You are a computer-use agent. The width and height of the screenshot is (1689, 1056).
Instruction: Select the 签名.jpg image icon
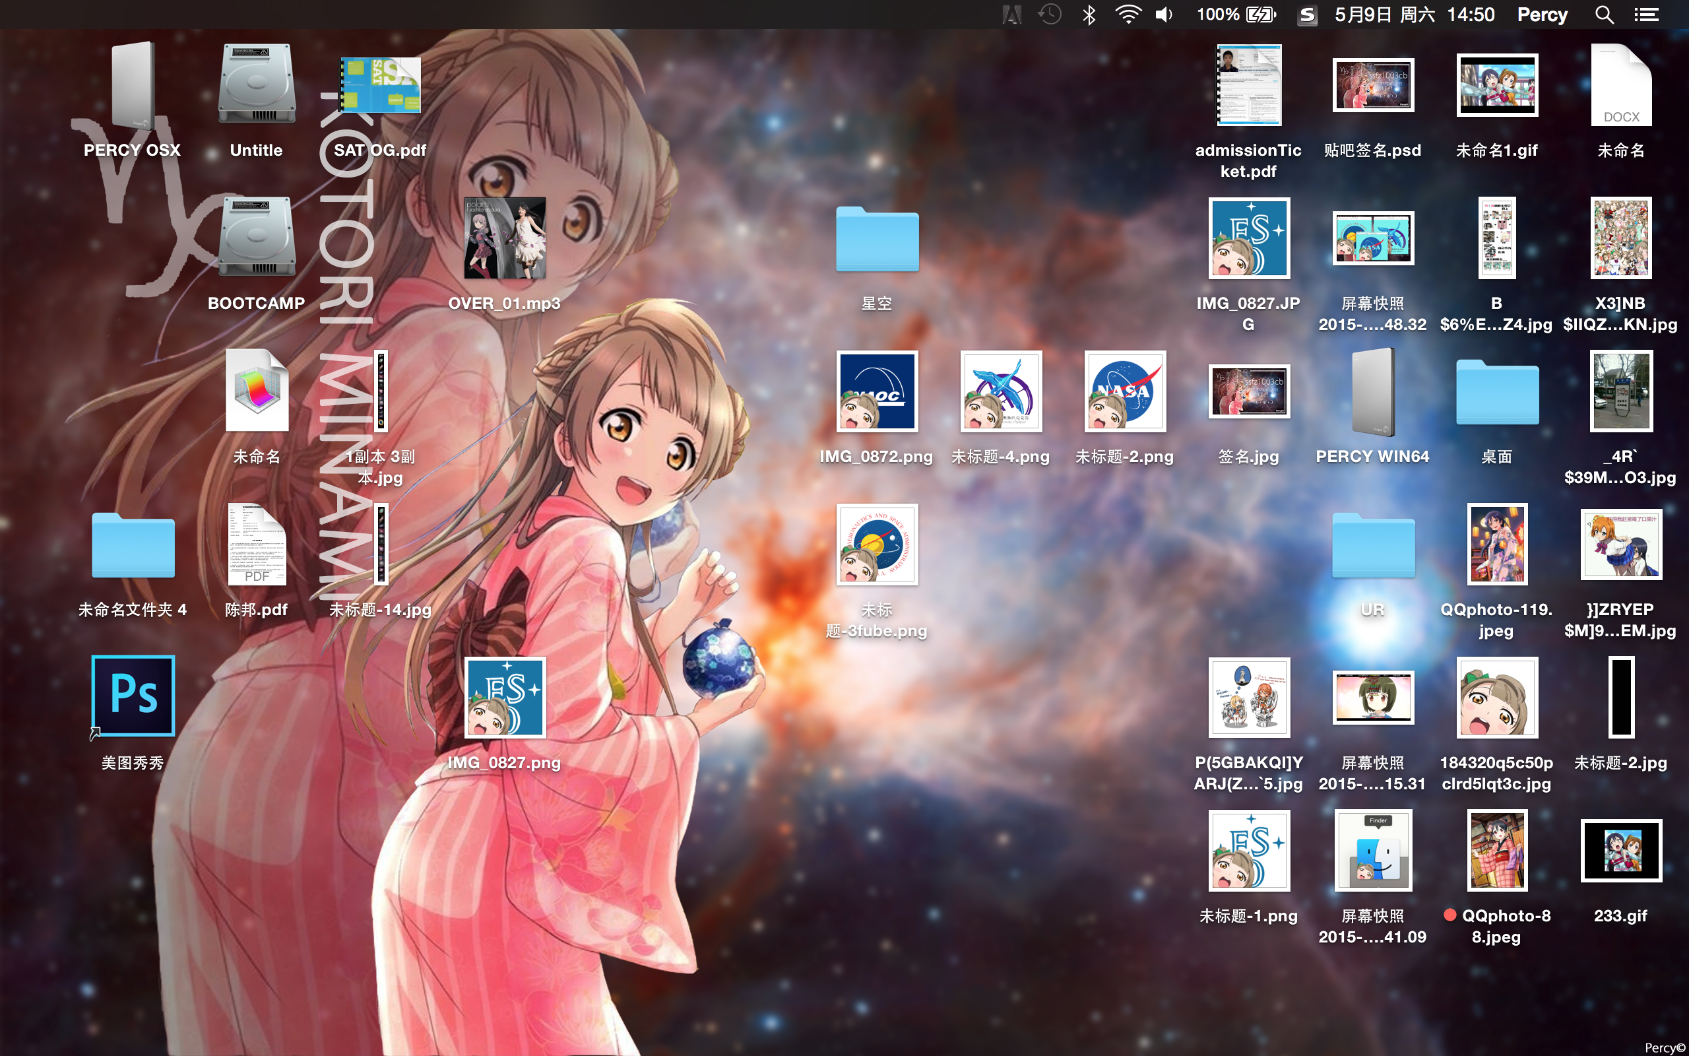click(x=1248, y=391)
